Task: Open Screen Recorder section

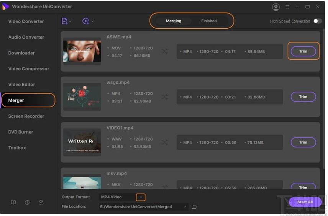Action: pos(26,116)
